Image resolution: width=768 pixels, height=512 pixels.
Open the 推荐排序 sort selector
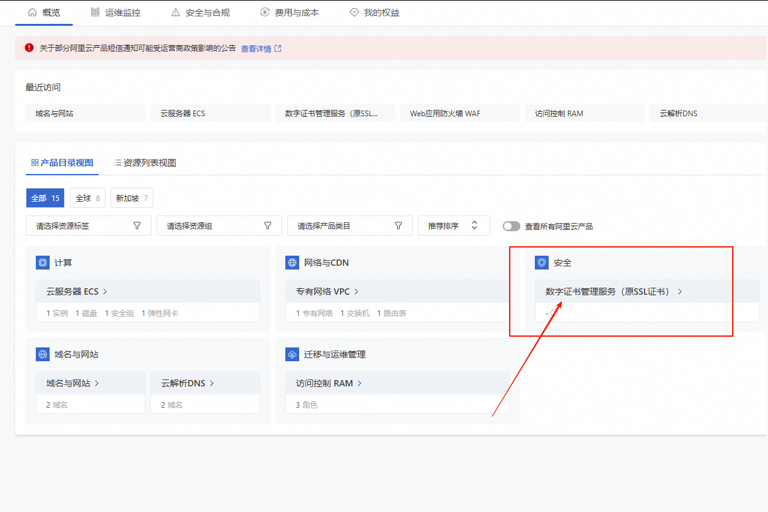click(454, 226)
